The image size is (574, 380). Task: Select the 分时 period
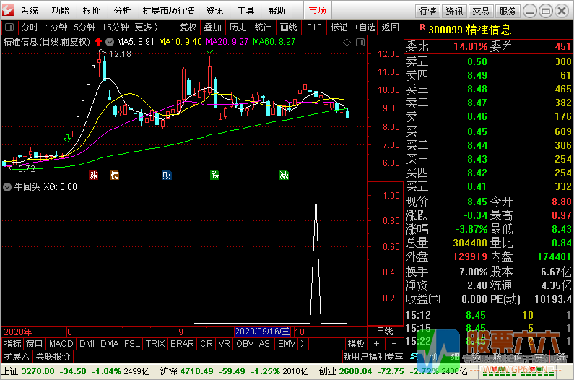30,27
